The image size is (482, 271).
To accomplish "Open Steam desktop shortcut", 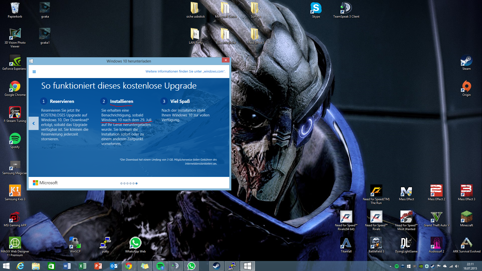I will (x=466, y=60).
